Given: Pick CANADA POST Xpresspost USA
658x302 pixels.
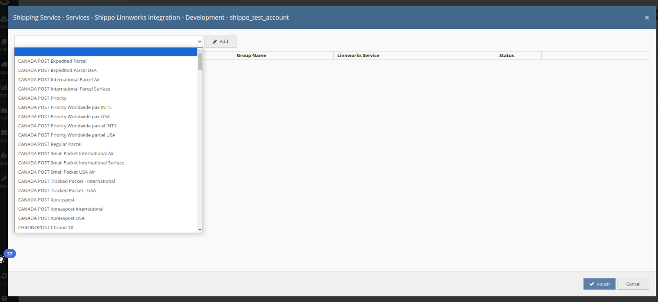Looking at the screenshot, I should (106, 218).
